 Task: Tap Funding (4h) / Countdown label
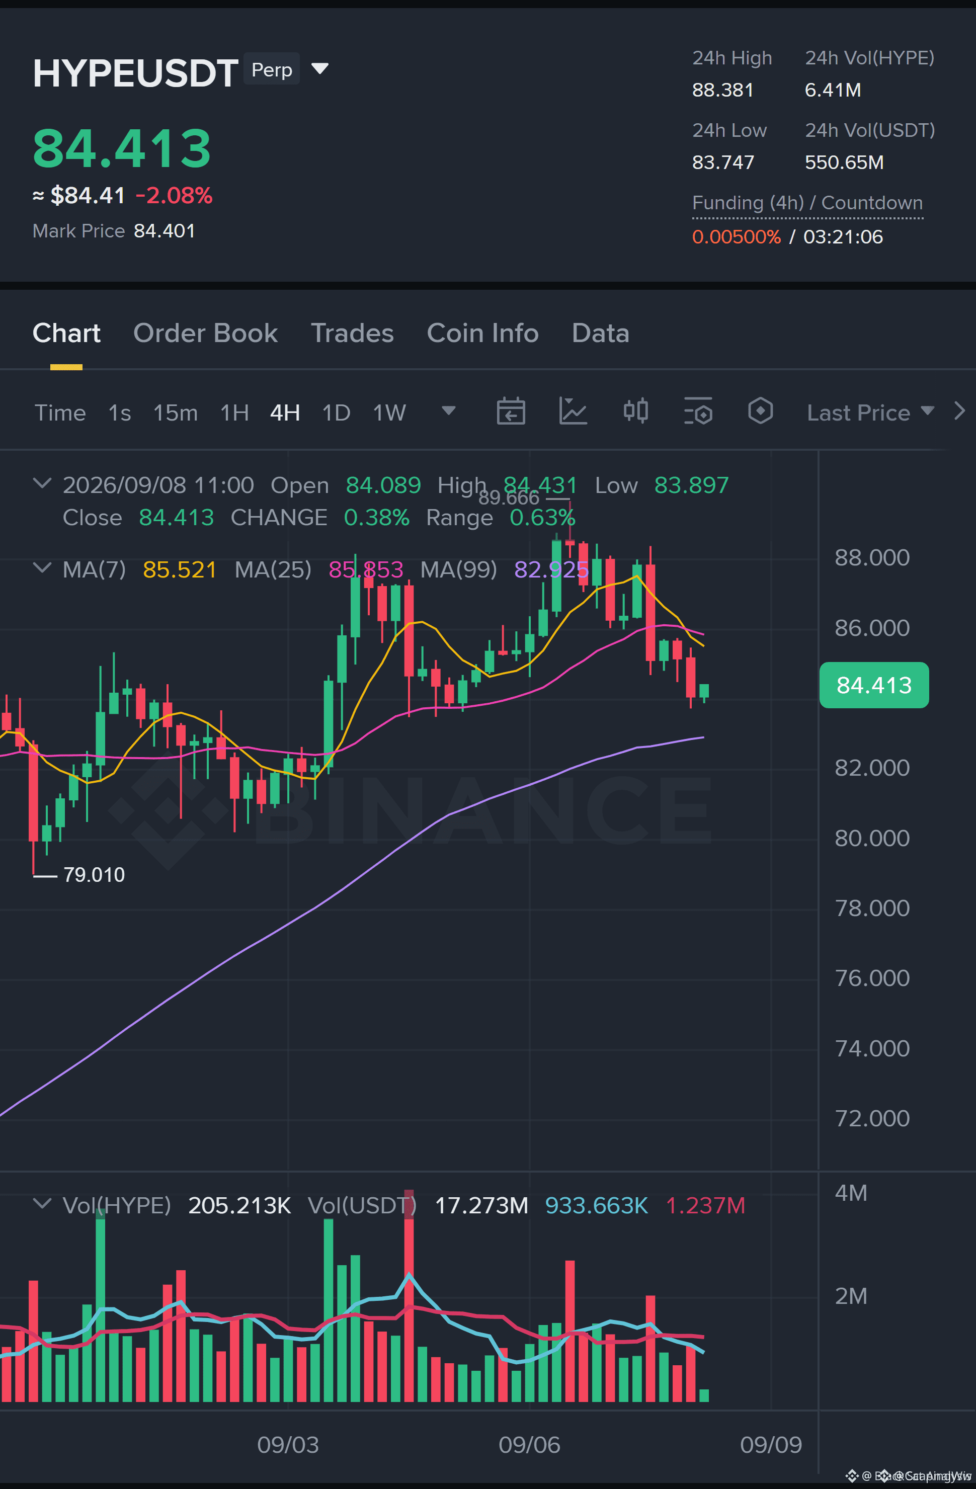coord(807,203)
